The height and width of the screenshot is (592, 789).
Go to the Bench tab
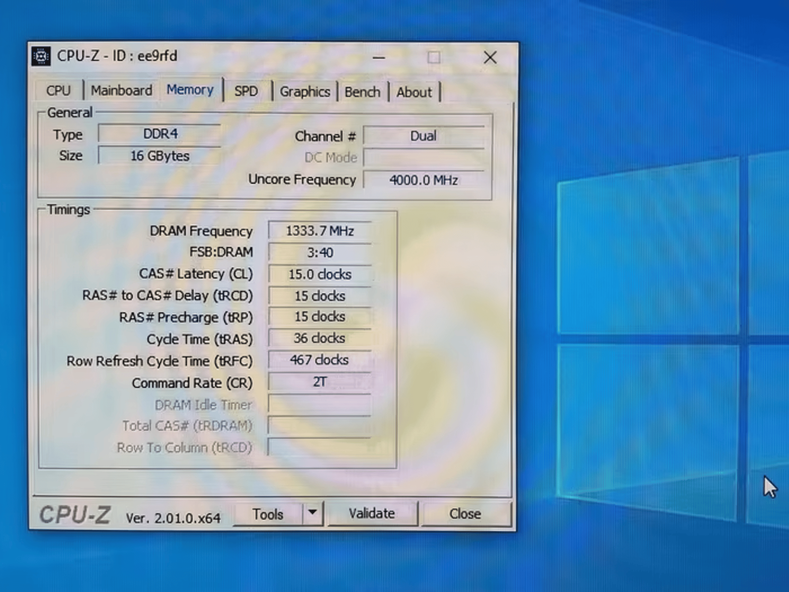click(362, 92)
